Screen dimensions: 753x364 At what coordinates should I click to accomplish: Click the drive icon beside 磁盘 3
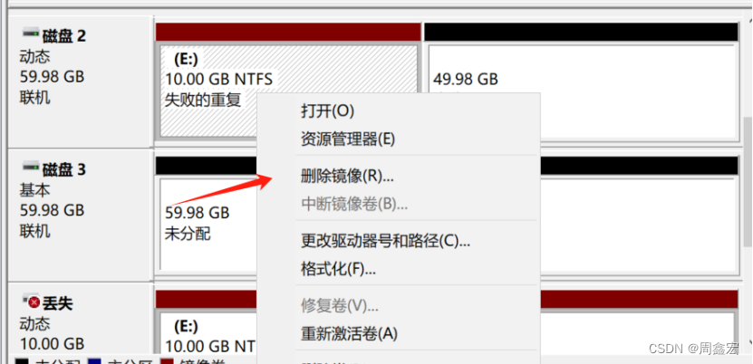point(30,168)
